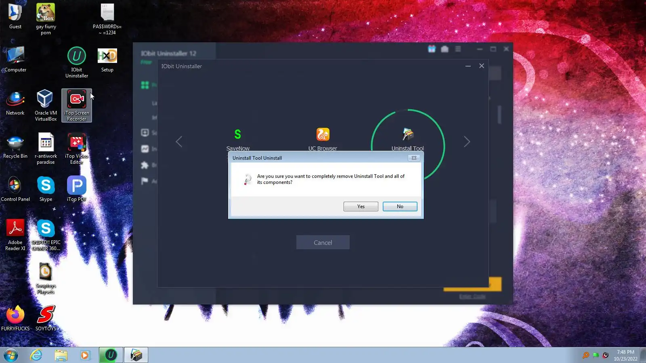The width and height of the screenshot is (646, 363).
Task: Select the Uninstall Tool program icon
Action: coord(408,134)
